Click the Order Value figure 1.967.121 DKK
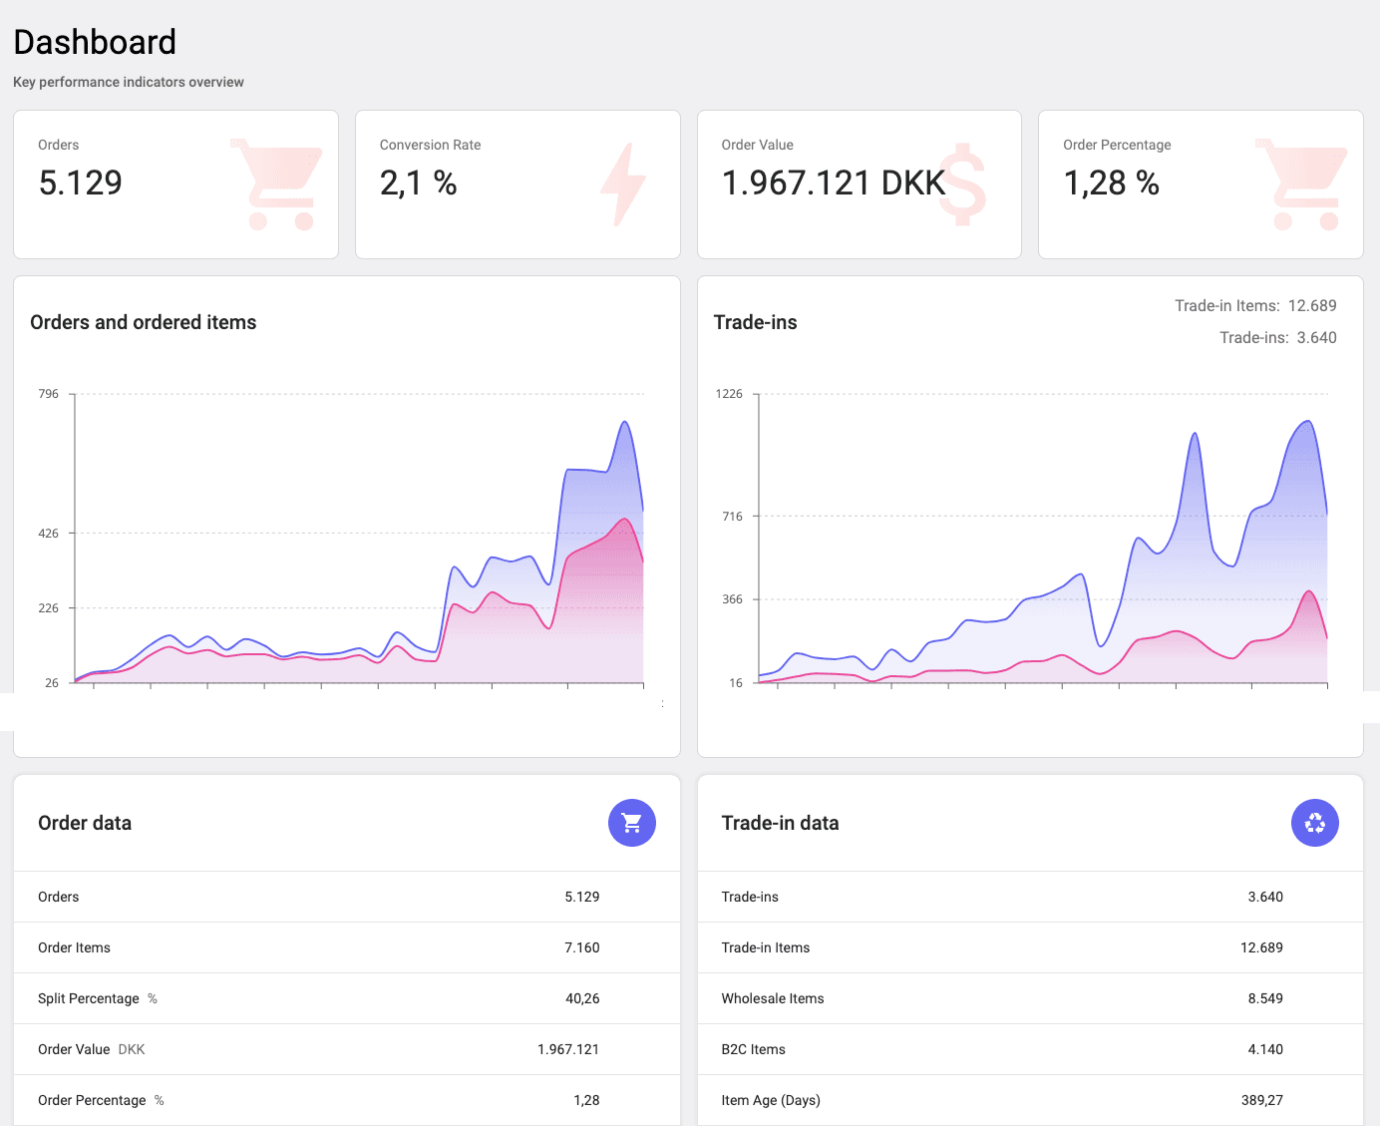 (834, 183)
